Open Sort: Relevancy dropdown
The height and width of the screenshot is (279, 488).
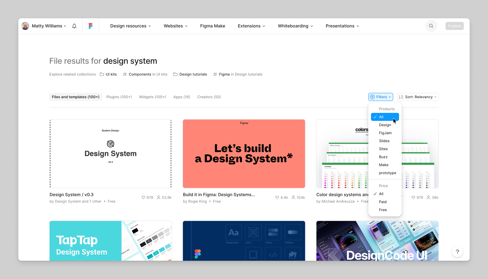coord(418,97)
